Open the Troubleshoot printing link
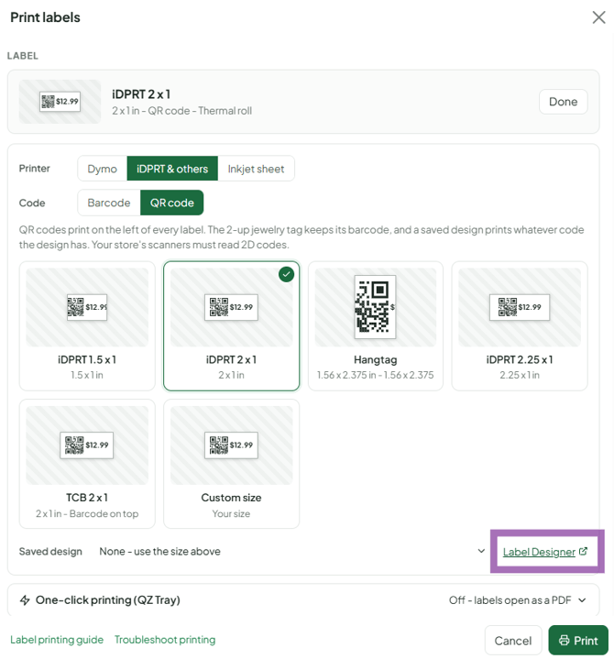This screenshot has height=659, width=614. pos(165,640)
